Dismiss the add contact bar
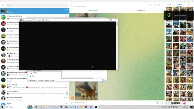This screenshot has height=109, width=194. 162,10
